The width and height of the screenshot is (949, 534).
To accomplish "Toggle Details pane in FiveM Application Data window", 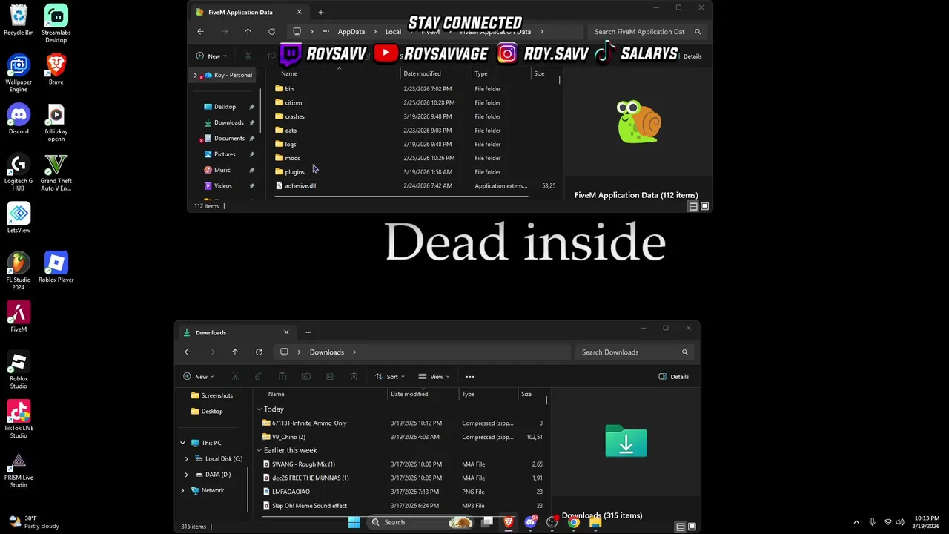I will coord(692,56).
